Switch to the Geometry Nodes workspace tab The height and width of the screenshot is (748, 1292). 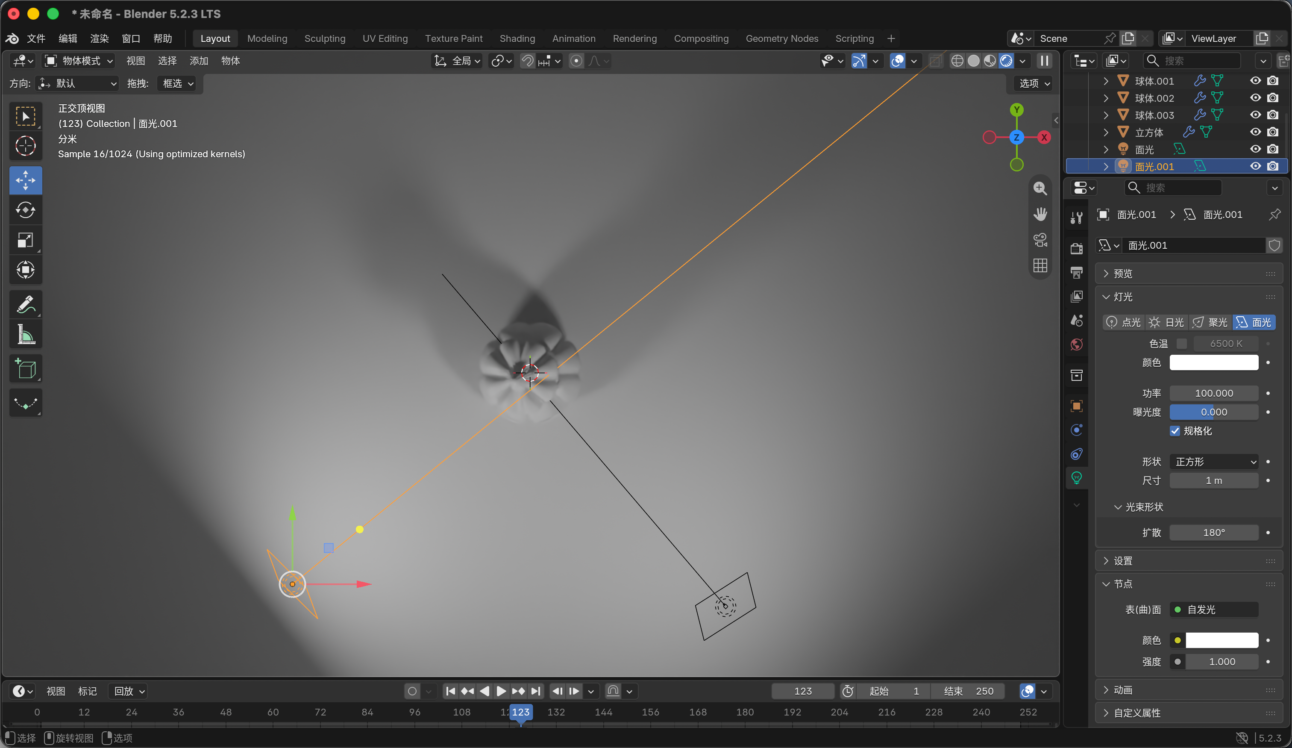tap(782, 38)
